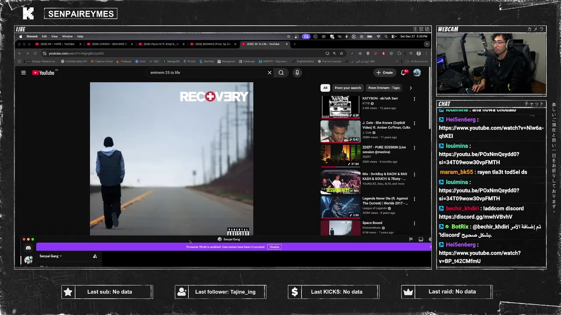This screenshot has width=561, height=315.
Task: Open Discord inbox icon in title bar
Action: pos(421,239)
